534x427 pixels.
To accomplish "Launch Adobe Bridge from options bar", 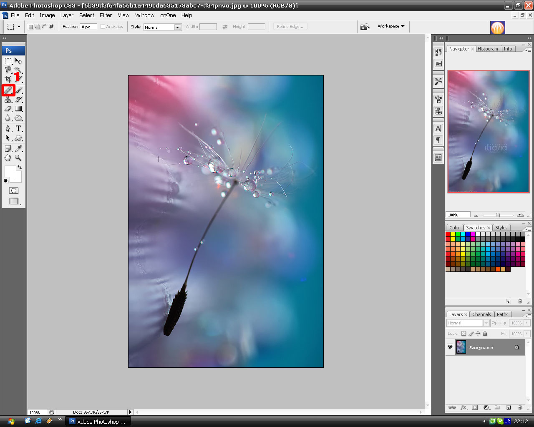I will (x=365, y=26).
